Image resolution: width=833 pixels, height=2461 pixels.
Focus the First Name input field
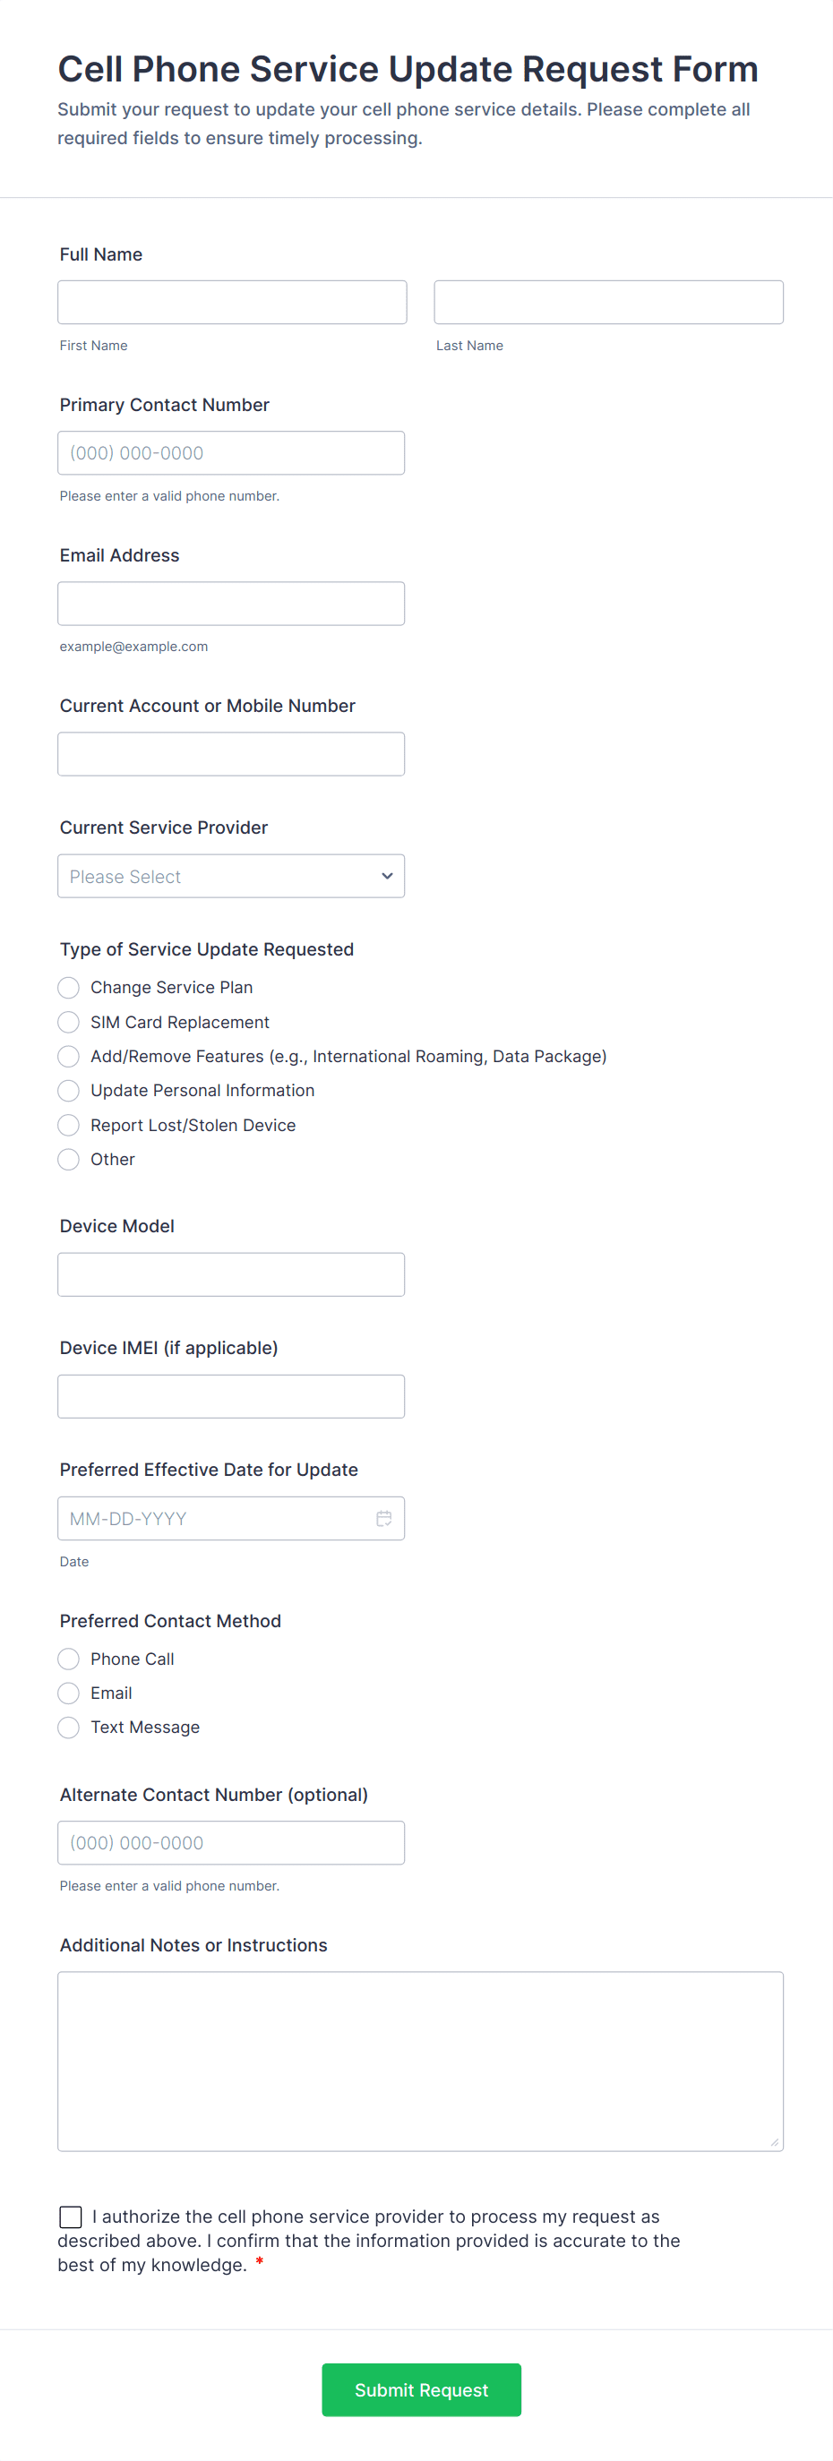pos(232,302)
